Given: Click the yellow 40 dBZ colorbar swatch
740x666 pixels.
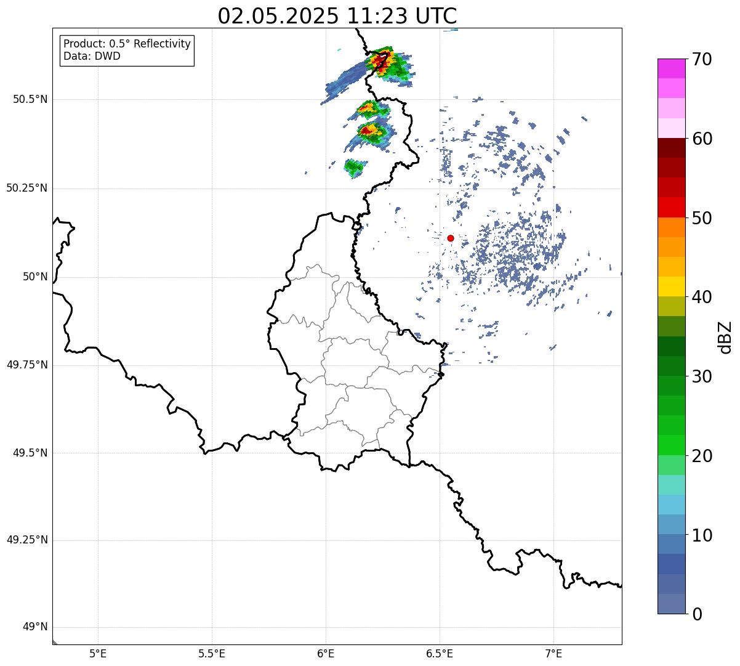Looking at the screenshot, I should (x=672, y=287).
